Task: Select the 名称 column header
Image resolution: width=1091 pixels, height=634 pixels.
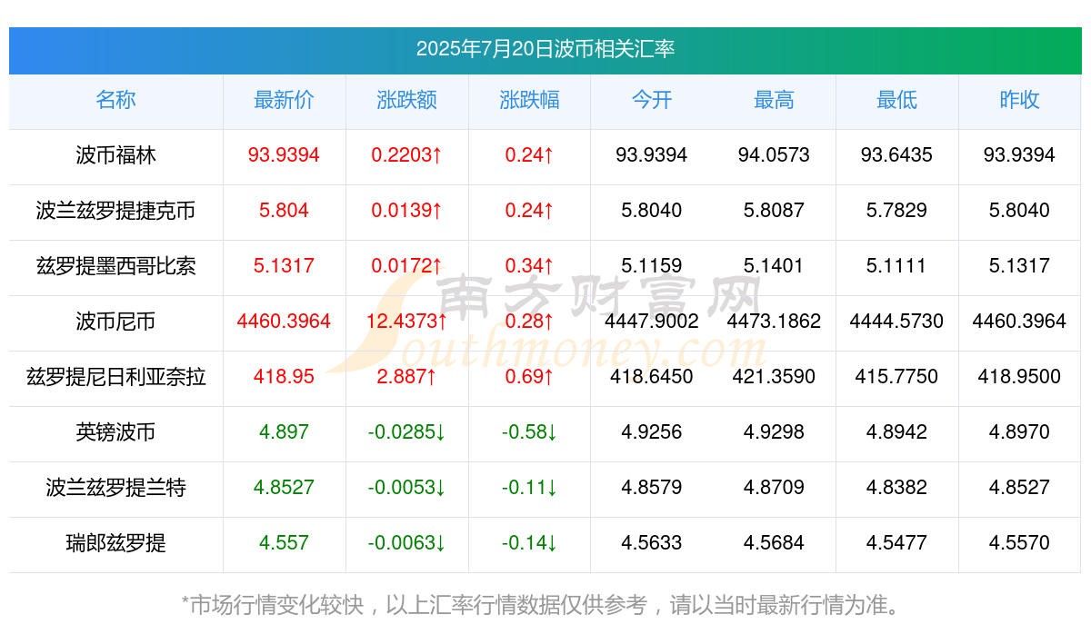Action: pos(115,100)
